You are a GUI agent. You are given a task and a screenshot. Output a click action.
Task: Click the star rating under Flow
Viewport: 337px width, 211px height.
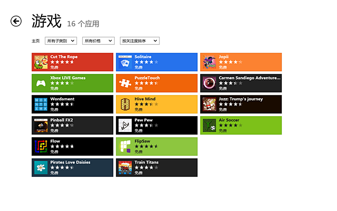62,147
